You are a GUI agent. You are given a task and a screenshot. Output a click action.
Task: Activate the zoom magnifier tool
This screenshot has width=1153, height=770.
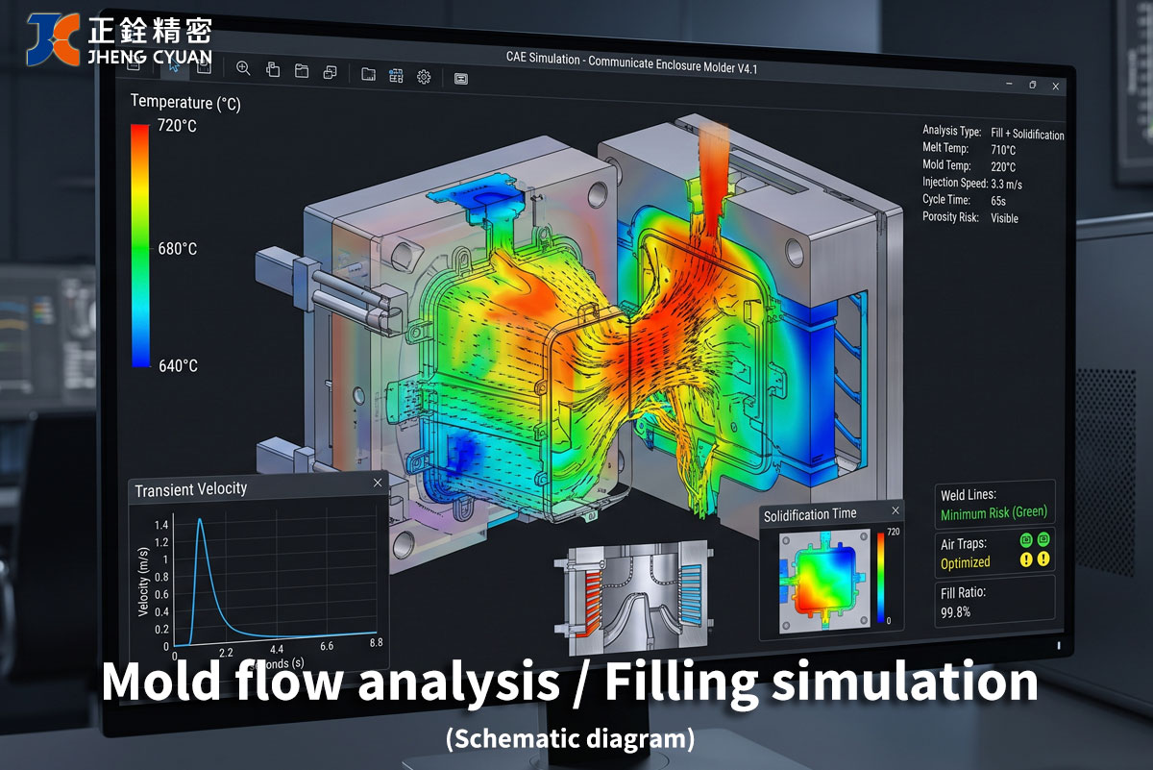243,68
